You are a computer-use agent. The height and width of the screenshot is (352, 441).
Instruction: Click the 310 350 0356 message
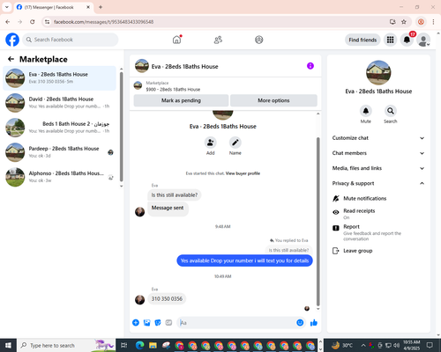[x=167, y=299]
